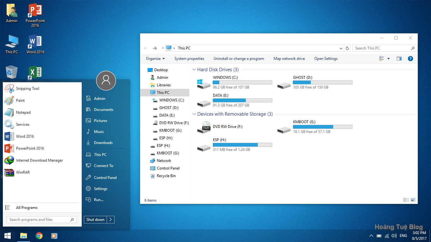Viewport: 431px width, 242px height.
Task: Open the Snipping Tool from Start menu
Action: click(x=27, y=89)
